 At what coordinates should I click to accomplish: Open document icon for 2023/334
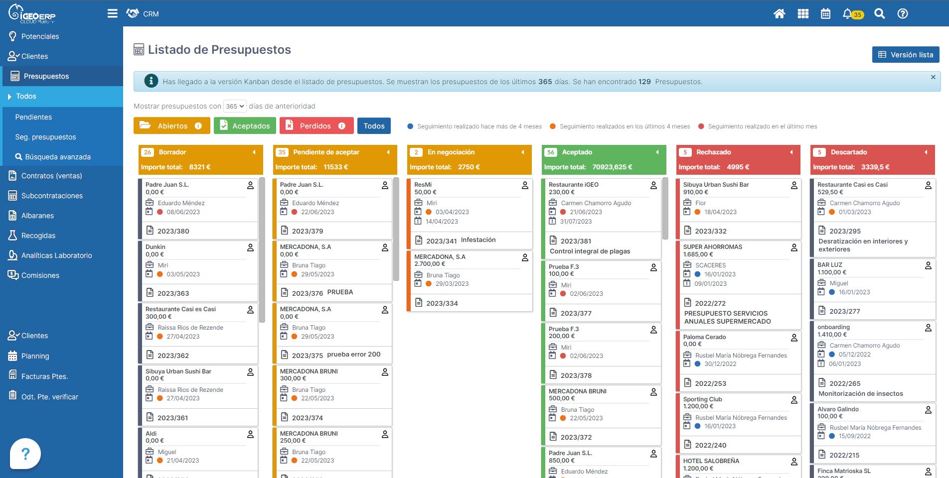click(419, 302)
